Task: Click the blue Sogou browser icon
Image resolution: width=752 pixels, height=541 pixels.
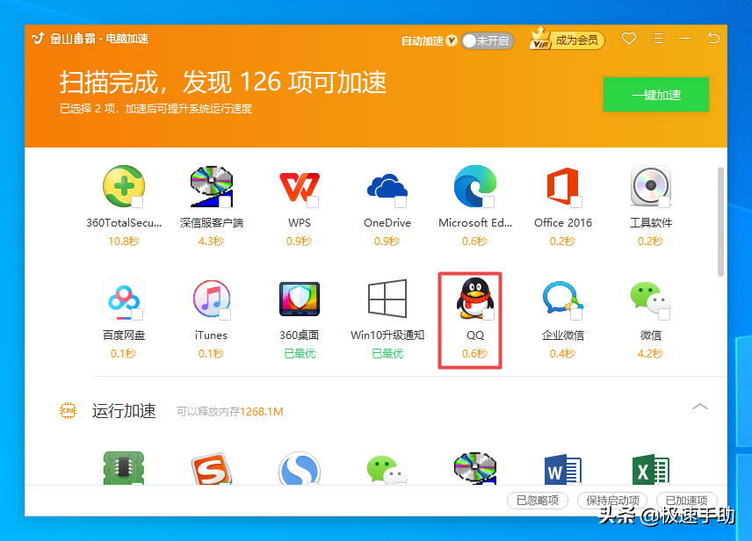Action: [x=300, y=469]
